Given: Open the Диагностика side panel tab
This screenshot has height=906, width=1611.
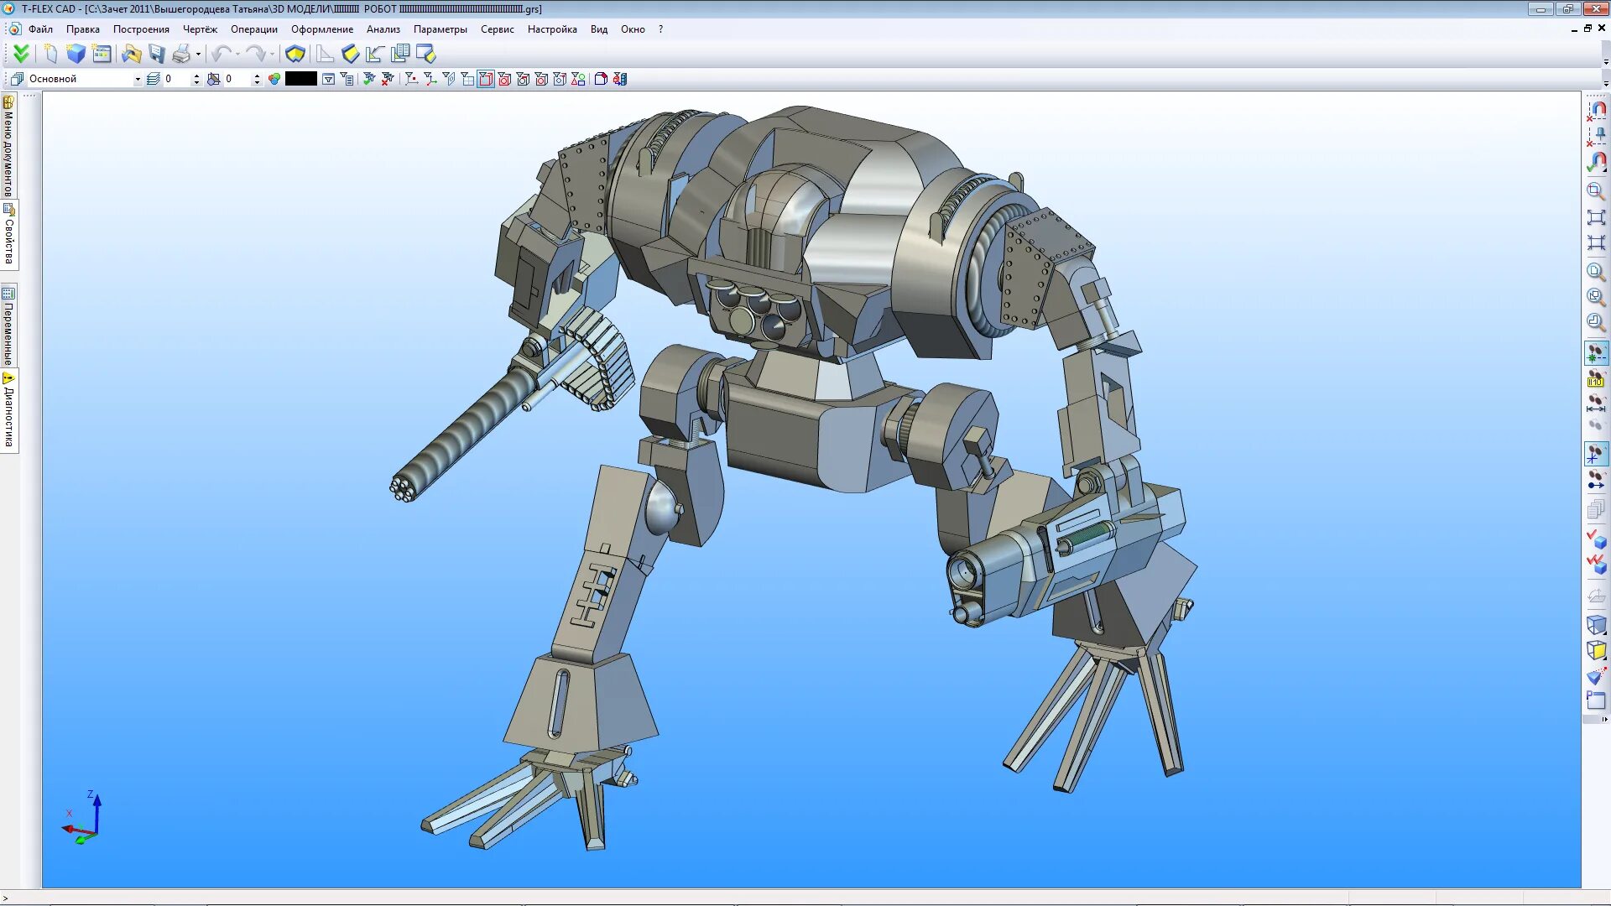Looking at the screenshot, I should tap(9, 413).
